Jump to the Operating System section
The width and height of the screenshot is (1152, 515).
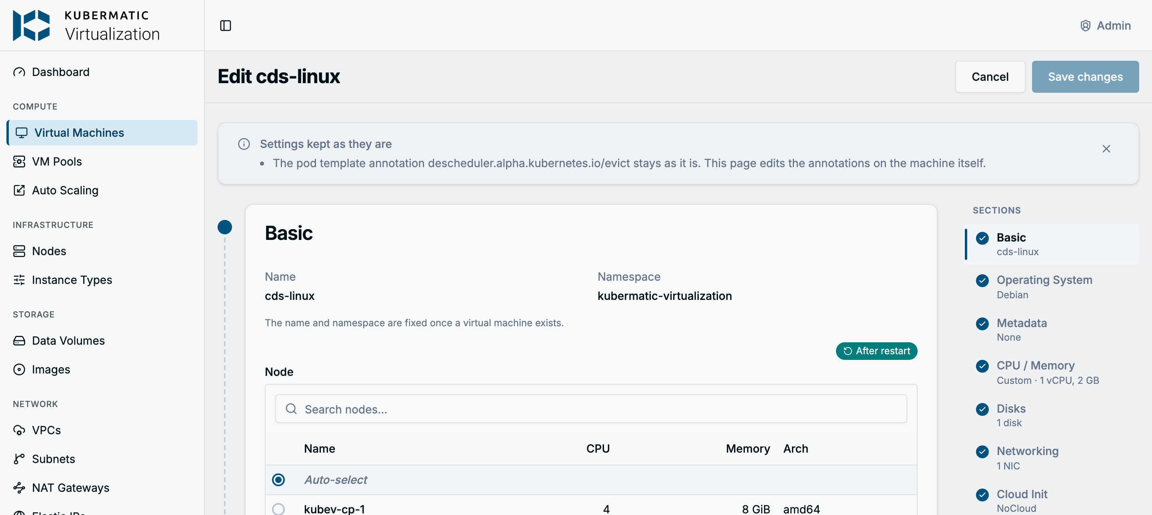[1051, 287]
